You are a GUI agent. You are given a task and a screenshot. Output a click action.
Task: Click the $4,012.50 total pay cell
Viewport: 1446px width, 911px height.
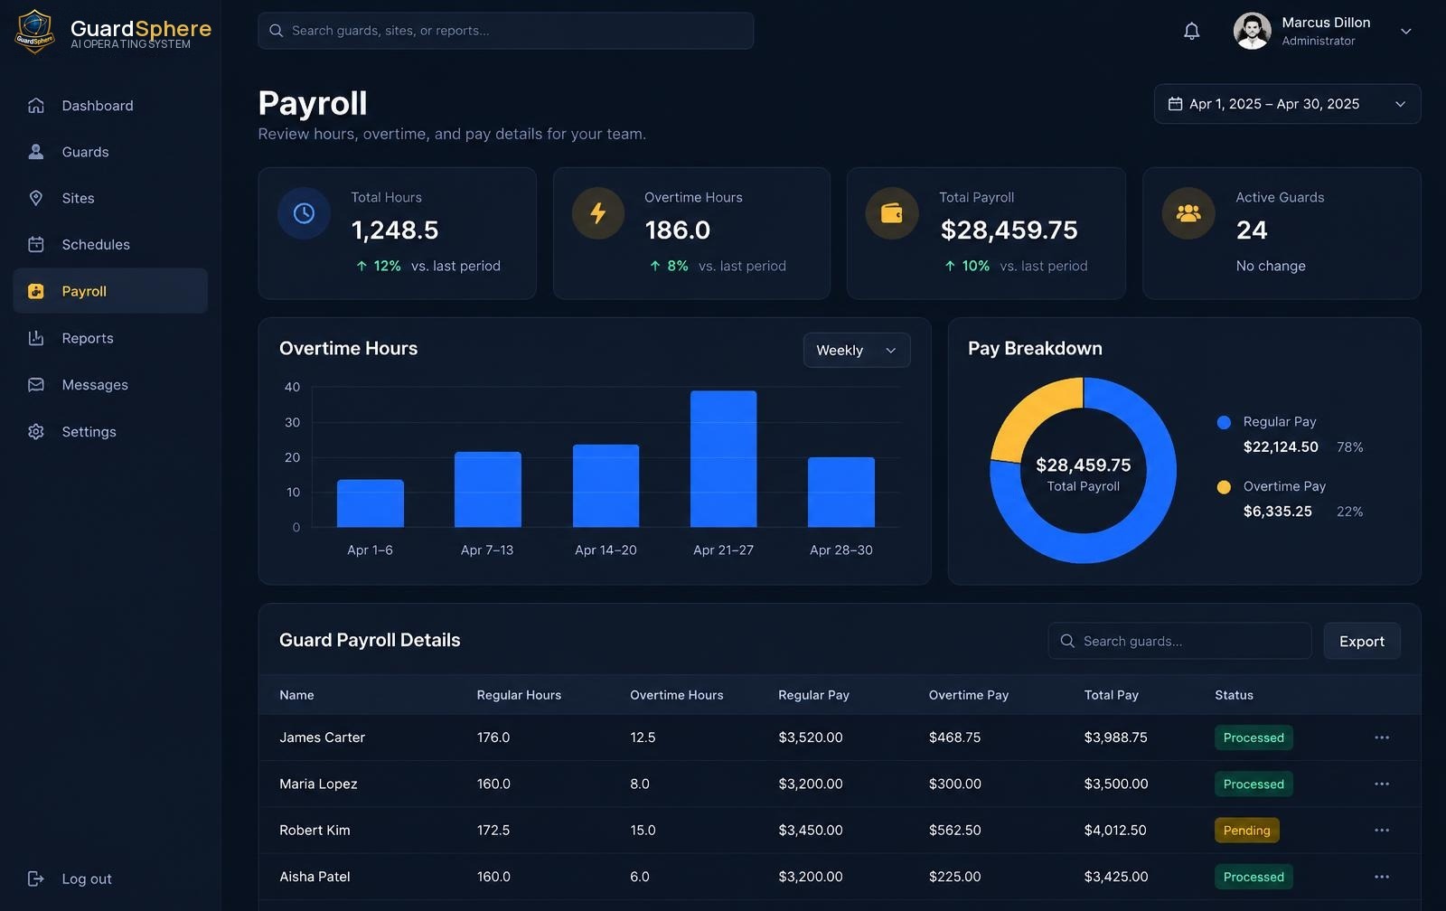[x=1115, y=830]
